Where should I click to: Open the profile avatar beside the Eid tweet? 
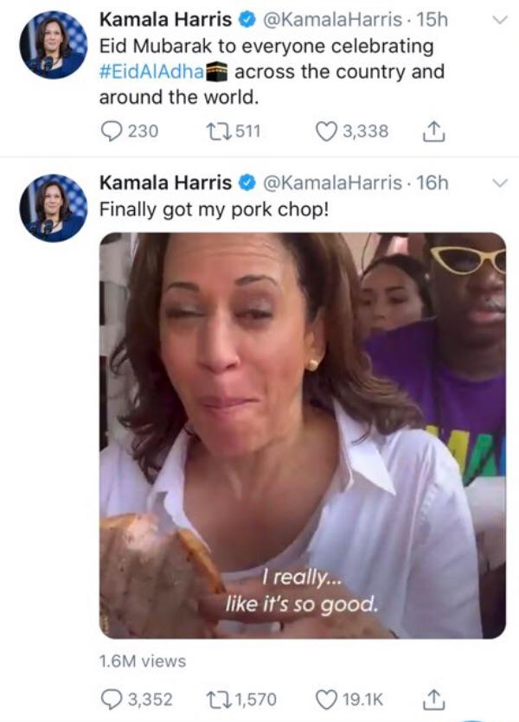coord(53,45)
